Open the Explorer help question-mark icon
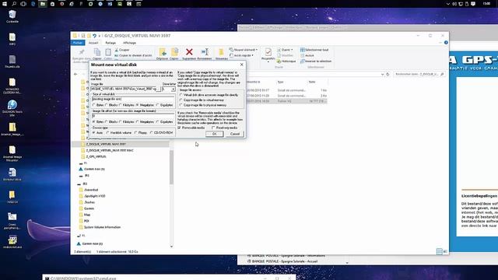Viewport: 498px width, 280px height. click(446, 43)
